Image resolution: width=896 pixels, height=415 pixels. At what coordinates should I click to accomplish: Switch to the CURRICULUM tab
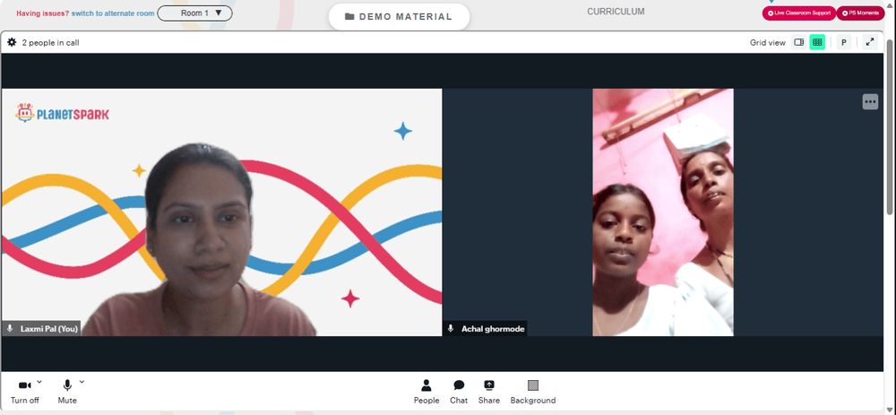coord(616,12)
